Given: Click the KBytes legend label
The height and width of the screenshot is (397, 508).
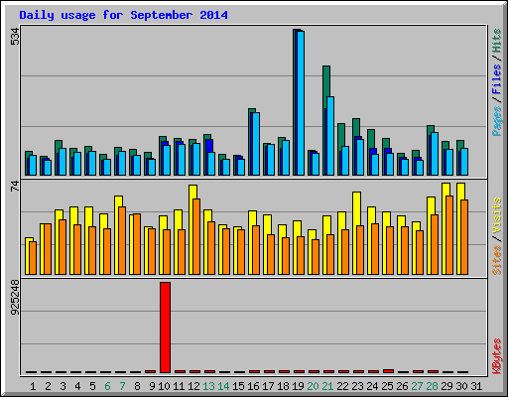Looking at the screenshot, I should 497,356.
